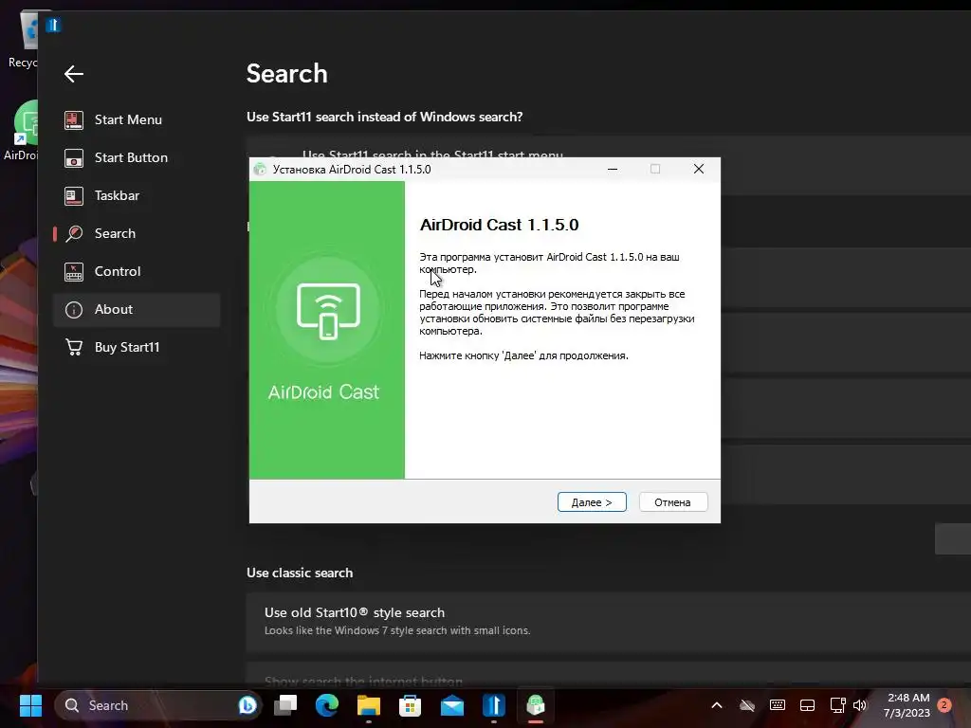Show hidden system tray icons

[717, 705]
